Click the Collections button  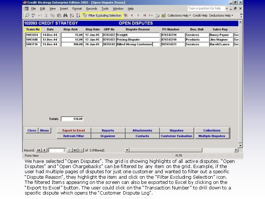[x=212, y=130]
